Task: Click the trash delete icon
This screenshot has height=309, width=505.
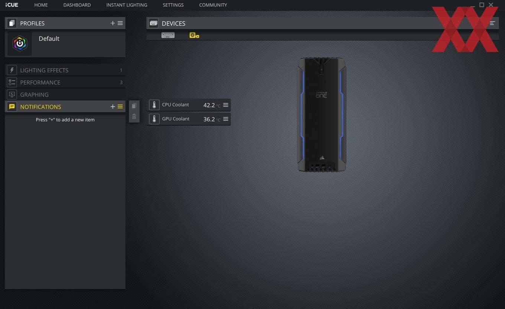Action: click(134, 117)
